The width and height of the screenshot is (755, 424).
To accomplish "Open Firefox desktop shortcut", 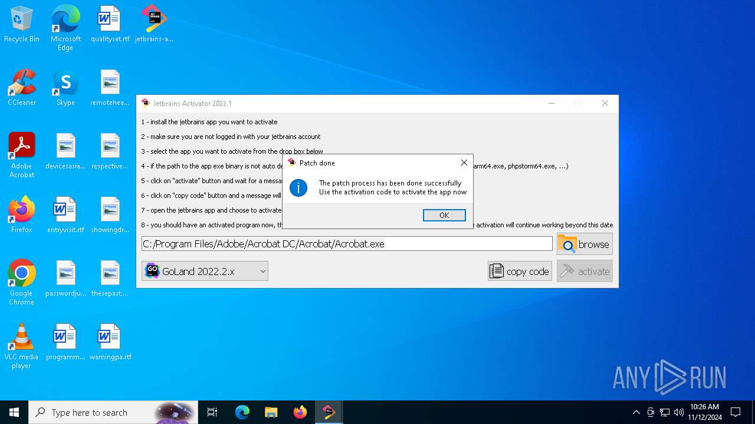I will point(22,216).
